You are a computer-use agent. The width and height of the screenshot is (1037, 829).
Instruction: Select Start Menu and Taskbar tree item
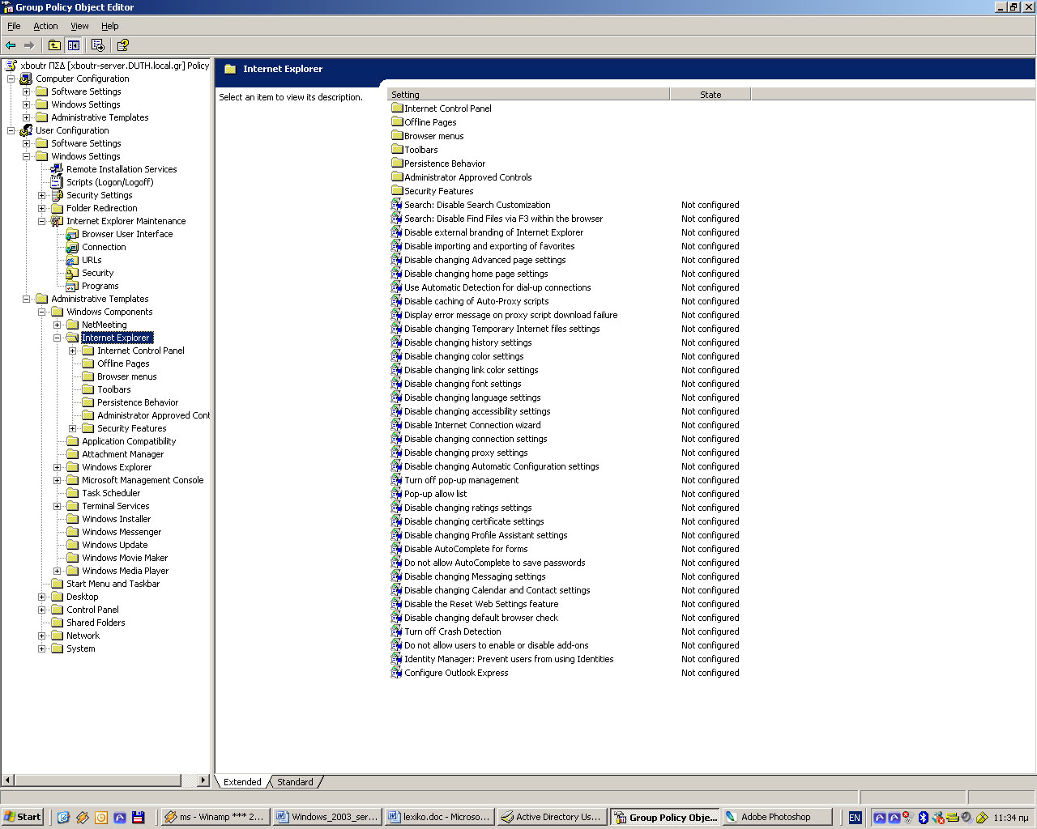113,584
